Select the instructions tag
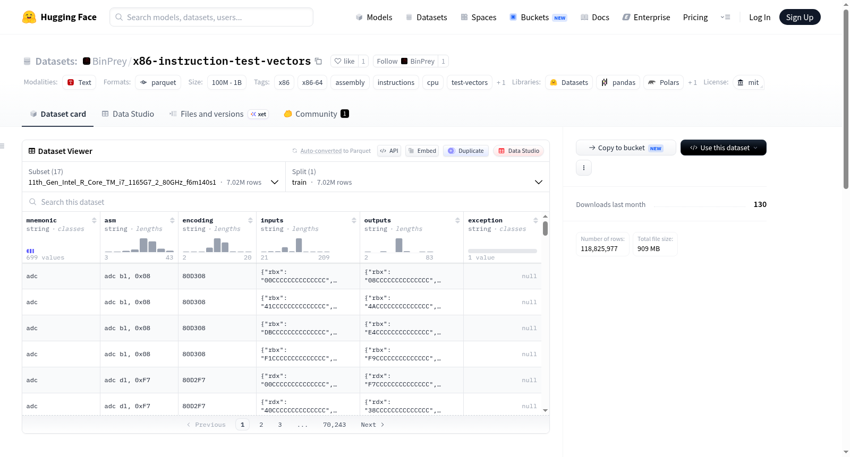Image resolution: width=850 pixels, height=457 pixels. pos(396,82)
